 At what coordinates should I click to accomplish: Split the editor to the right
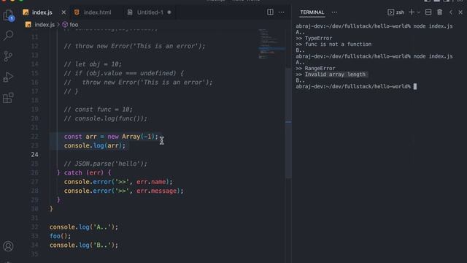click(270, 12)
